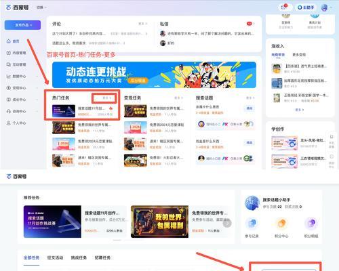Advance the 推荐任务 carousel with the arrow

point(227,224)
